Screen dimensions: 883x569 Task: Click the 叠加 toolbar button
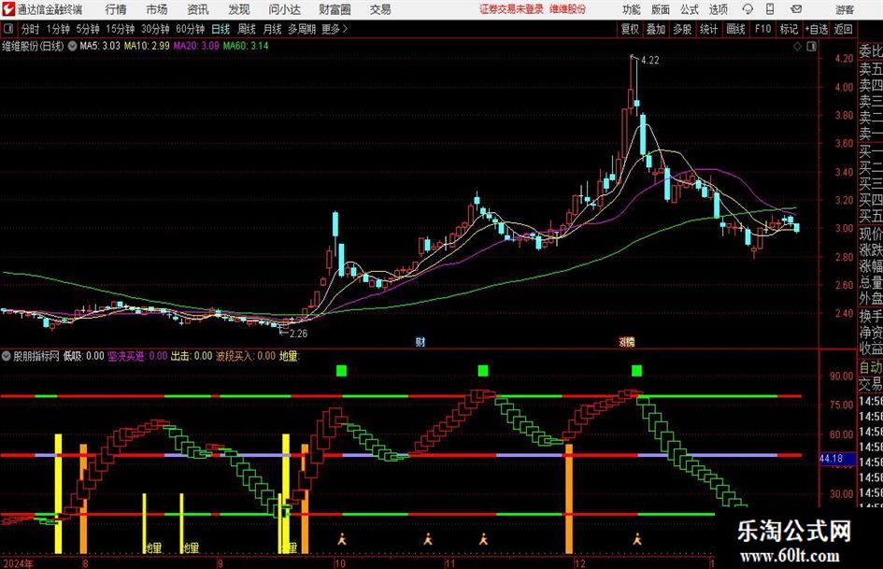656,29
